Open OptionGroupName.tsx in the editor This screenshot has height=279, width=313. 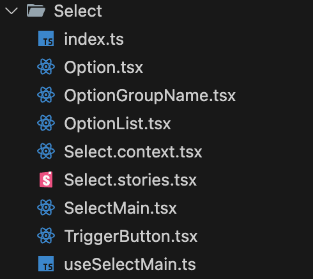click(150, 96)
